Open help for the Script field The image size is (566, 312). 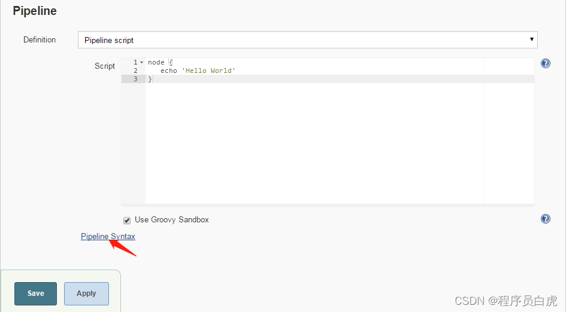point(546,64)
